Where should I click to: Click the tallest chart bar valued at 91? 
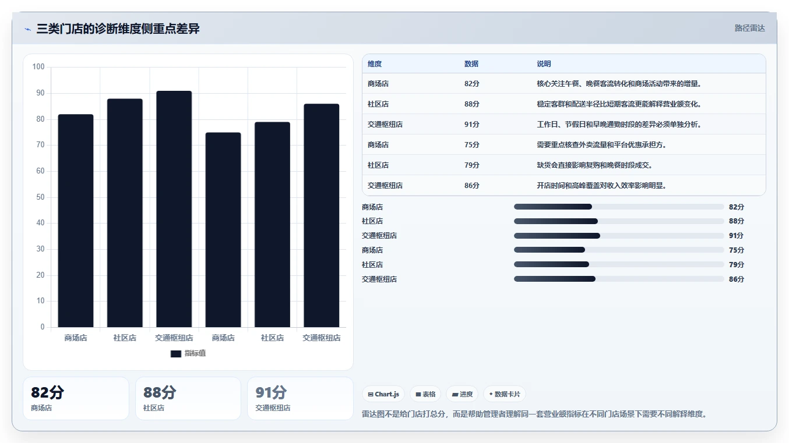[x=174, y=209]
